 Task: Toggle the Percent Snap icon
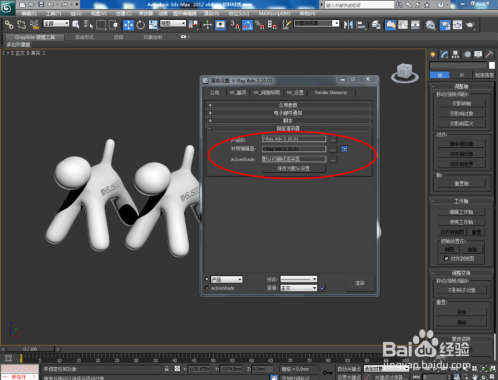(x=259, y=25)
